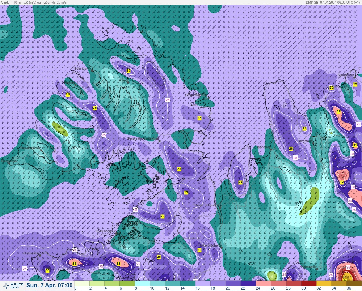Click the station dot at Bjargtangar
The height and width of the screenshot is (291, 362).
pos(9,163)
